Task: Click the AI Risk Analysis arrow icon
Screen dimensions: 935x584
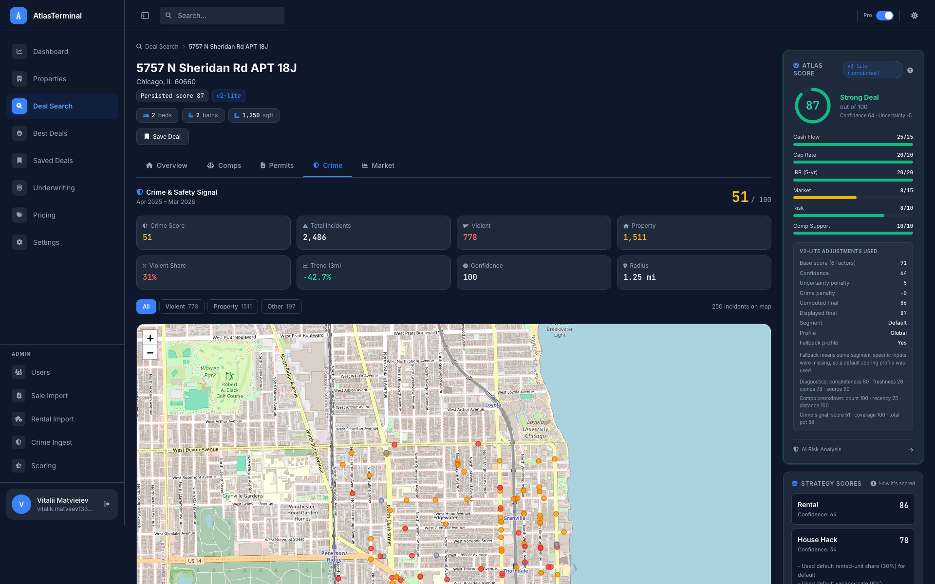Action: click(x=911, y=450)
